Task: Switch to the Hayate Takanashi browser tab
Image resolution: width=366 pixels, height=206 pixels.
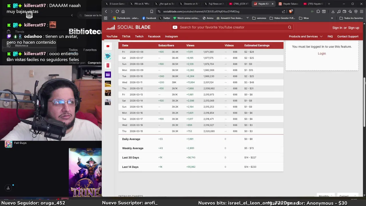Action: click(288, 4)
